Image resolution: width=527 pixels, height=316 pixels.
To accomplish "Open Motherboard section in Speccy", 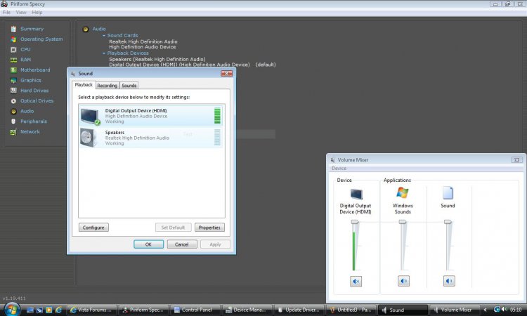I will (35, 70).
